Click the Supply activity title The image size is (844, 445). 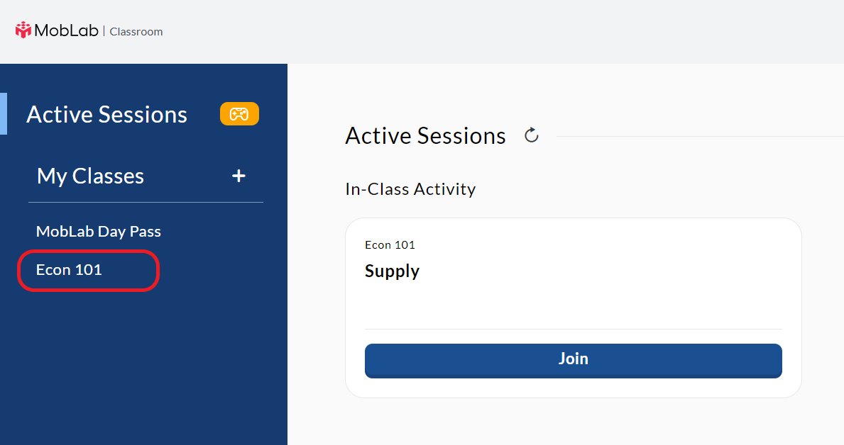pos(392,271)
